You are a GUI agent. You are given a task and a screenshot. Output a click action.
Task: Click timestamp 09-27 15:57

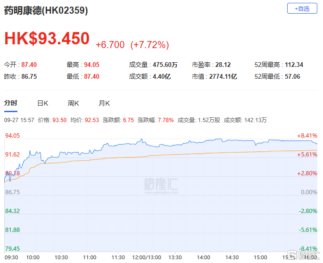click(x=19, y=120)
